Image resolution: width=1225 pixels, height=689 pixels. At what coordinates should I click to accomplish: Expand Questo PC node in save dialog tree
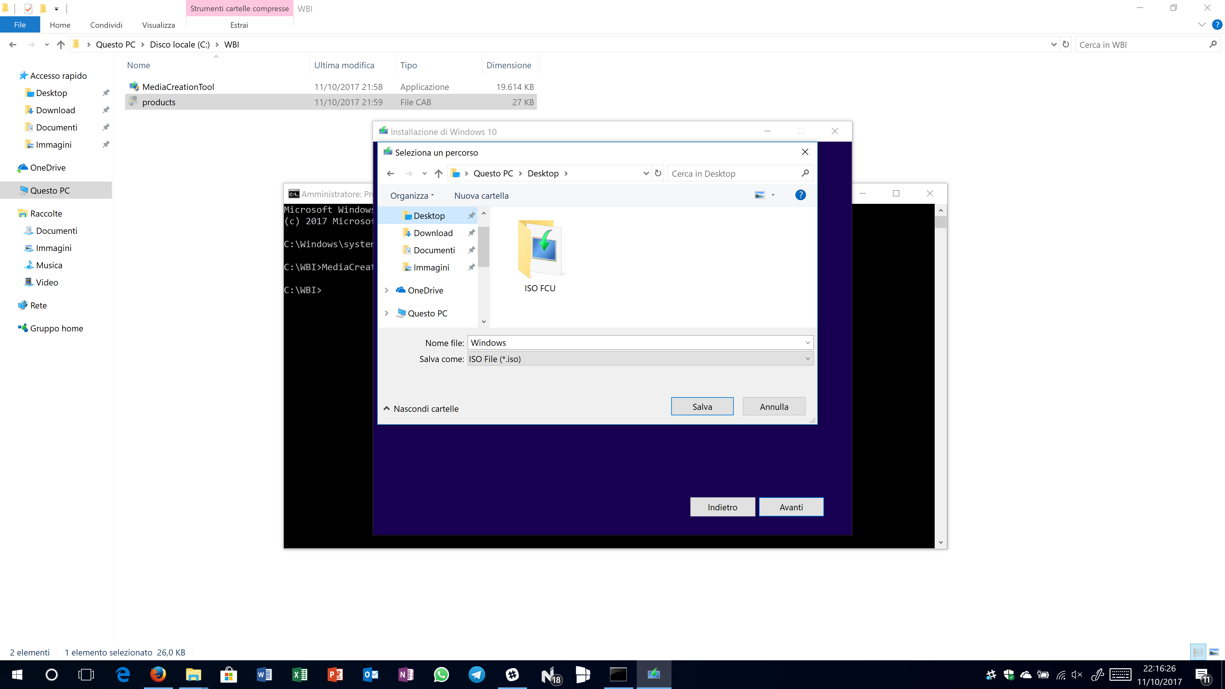(387, 313)
